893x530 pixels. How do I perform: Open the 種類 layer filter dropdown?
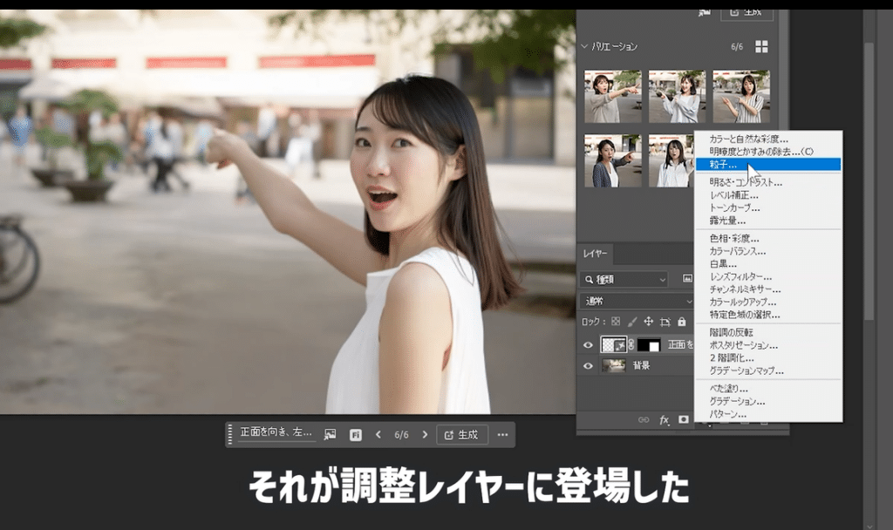(x=624, y=279)
